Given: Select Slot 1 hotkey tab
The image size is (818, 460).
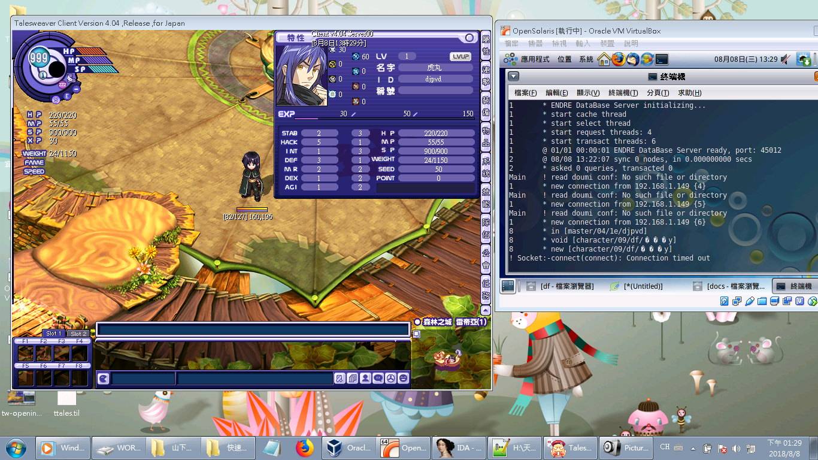Looking at the screenshot, I should tap(54, 334).
